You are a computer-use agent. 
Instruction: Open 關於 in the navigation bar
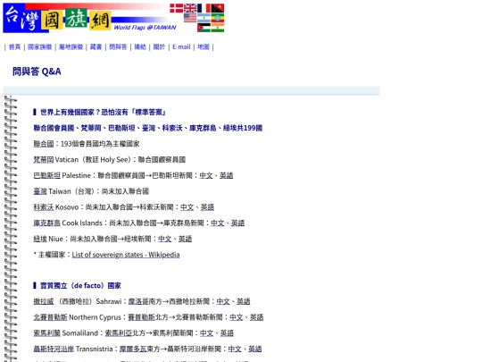point(159,46)
